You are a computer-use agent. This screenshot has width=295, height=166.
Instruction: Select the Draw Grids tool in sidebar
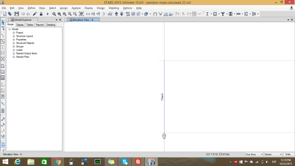[x=3, y=111]
